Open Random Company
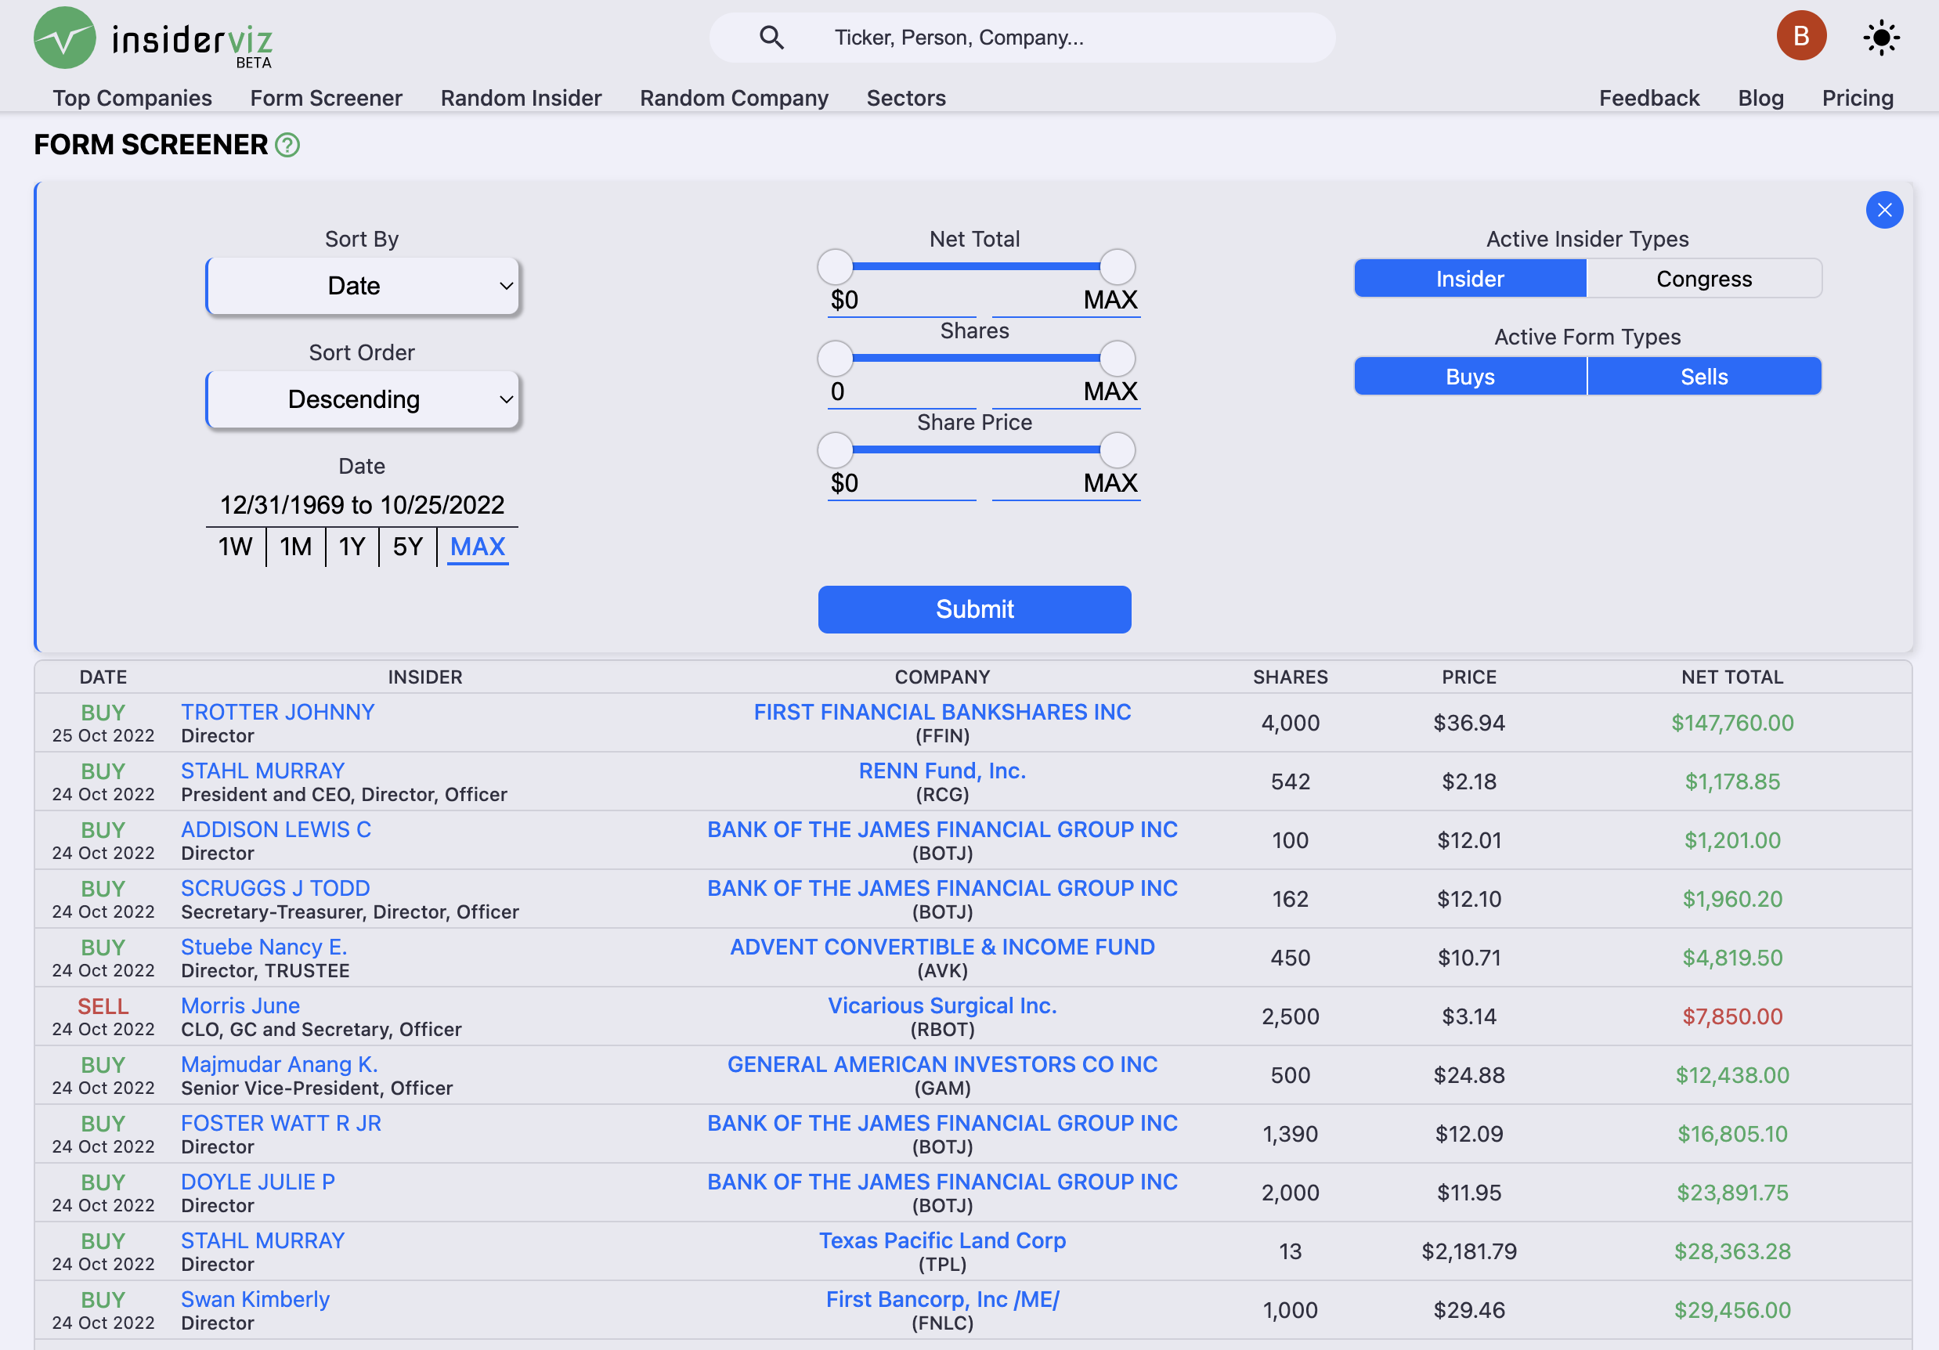This screenshot has width=1939, height=1350. [734, 98]
